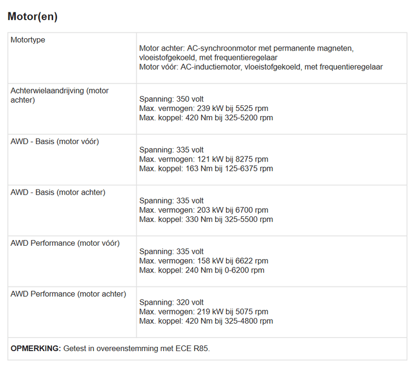Click the Motor(en) heading
Image resolution: width=413 pixels, height=366 pixels.
pyautogui.click(x=33, y=17)
